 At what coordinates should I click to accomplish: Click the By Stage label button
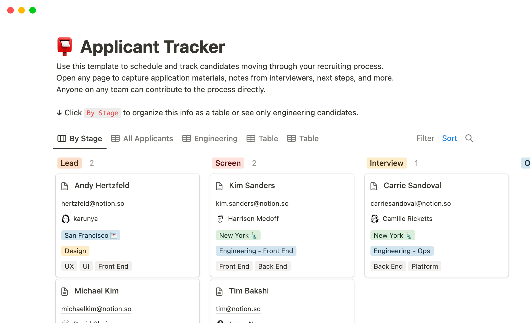(80, 138)
